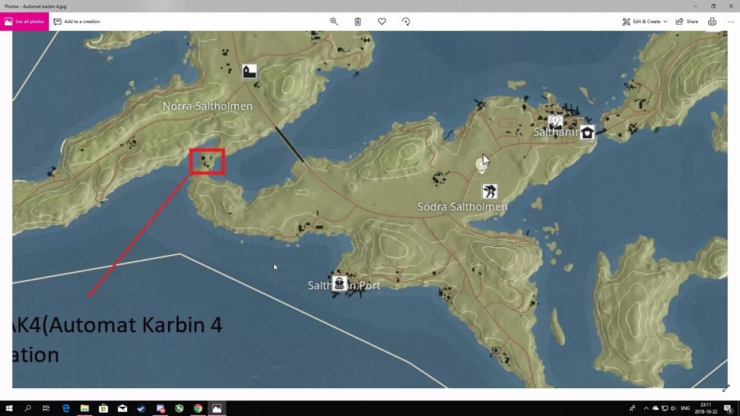This screenshot has width=740, height=416.
Task: Click Add to a creation
Action: tap(77, 21)
